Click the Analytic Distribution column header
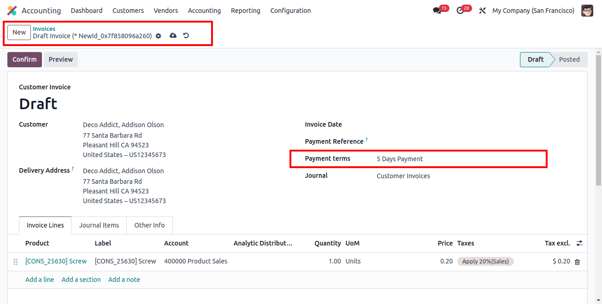Screen dimensions: 602x304 click(x=263, y=243)
